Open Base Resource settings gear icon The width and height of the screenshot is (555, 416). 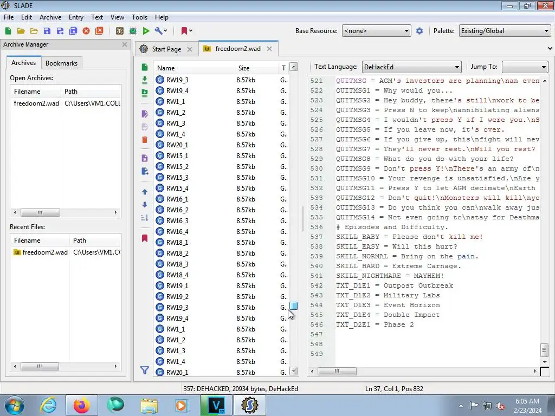420,31
